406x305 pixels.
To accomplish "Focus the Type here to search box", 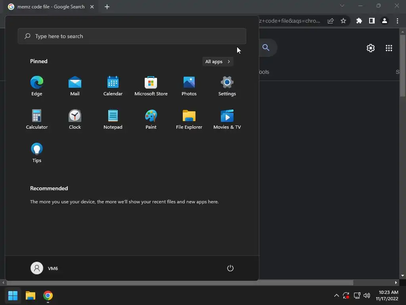I will click(x=132, y=36).
